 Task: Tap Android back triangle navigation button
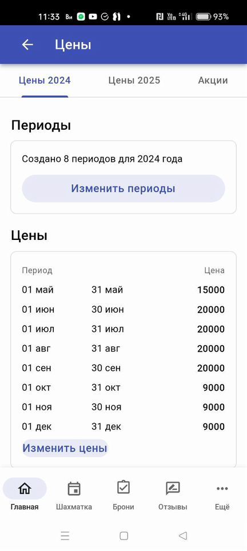click(x=182, y=536)
